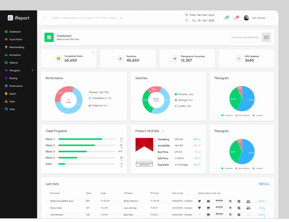Open DETAIL for Djelloul Boudjelthia Ilyas
Viewport: 289px width, 222px height.
262,201
